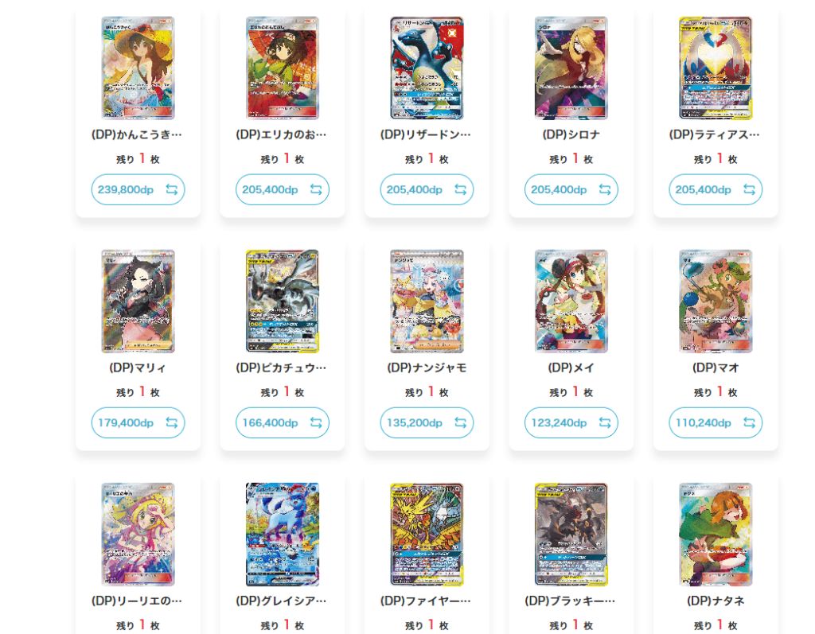Open the メイ card image
Image resolution: width=815 pixels, height=634 pixels.
coord(571,301)
